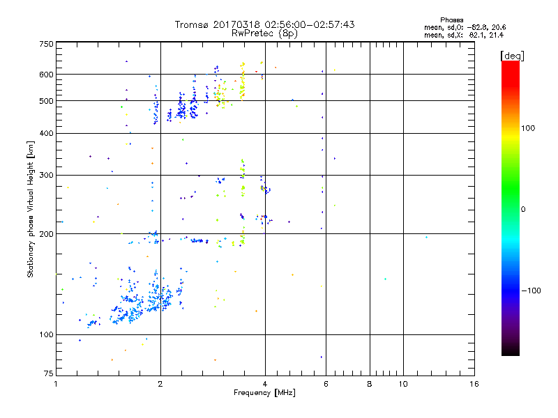Click the x-axis tick label "2"
The width and height of the screenshot is (558, 418).
(x=160, y=384)
